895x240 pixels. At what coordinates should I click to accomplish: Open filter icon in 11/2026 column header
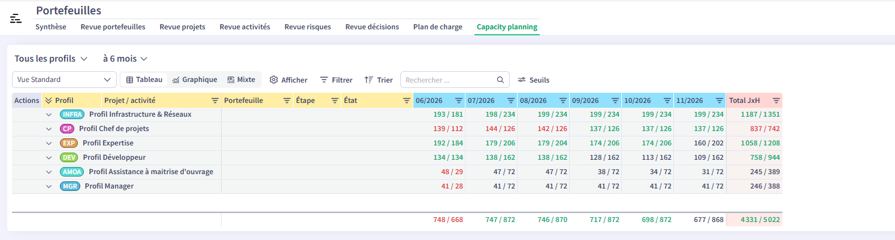[x=719, y=101]
